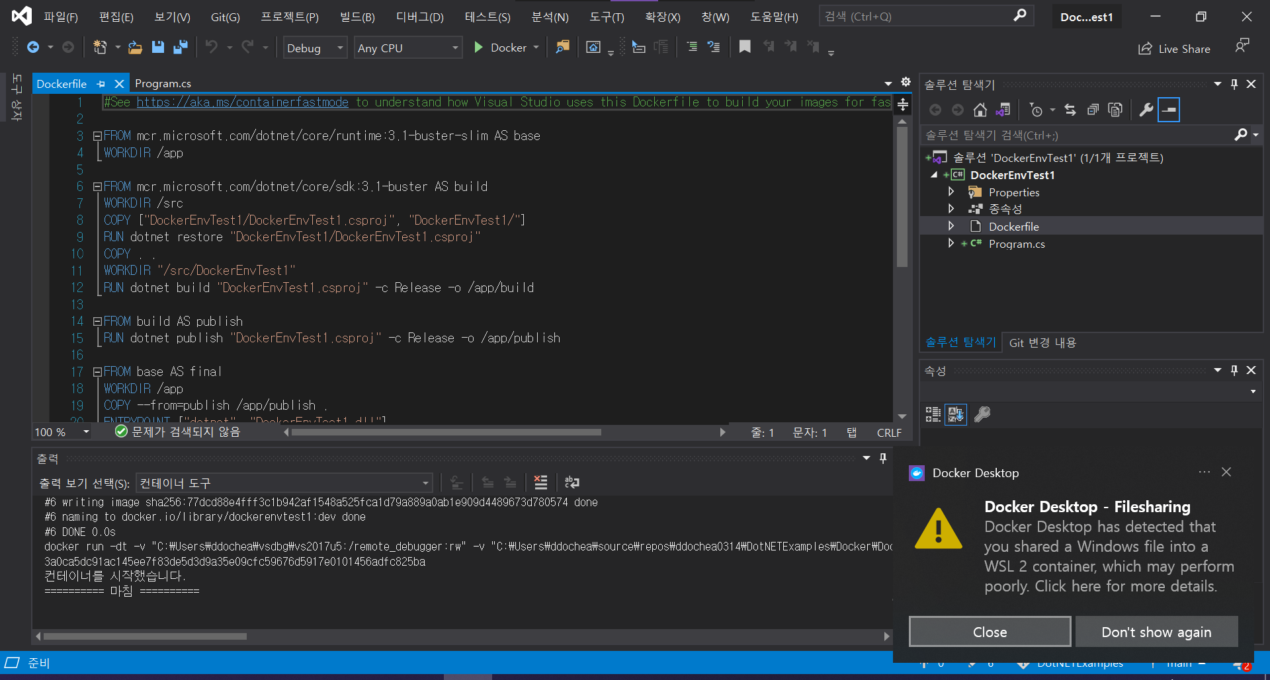Click the split editor handle icon
Image resolution: width=1270 pixels, height=680 pixels.
coord(903,104)
